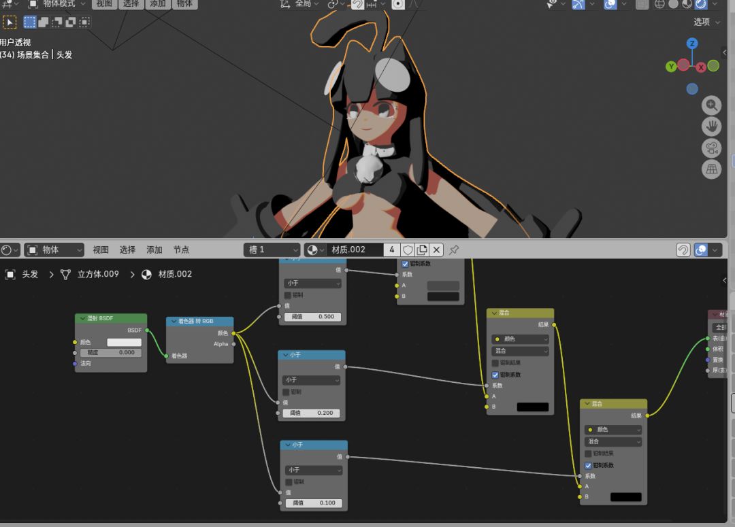
Task: Toggle the camera view icon
Action: (711, 148)
